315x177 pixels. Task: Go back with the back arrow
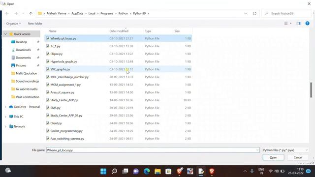7,13
